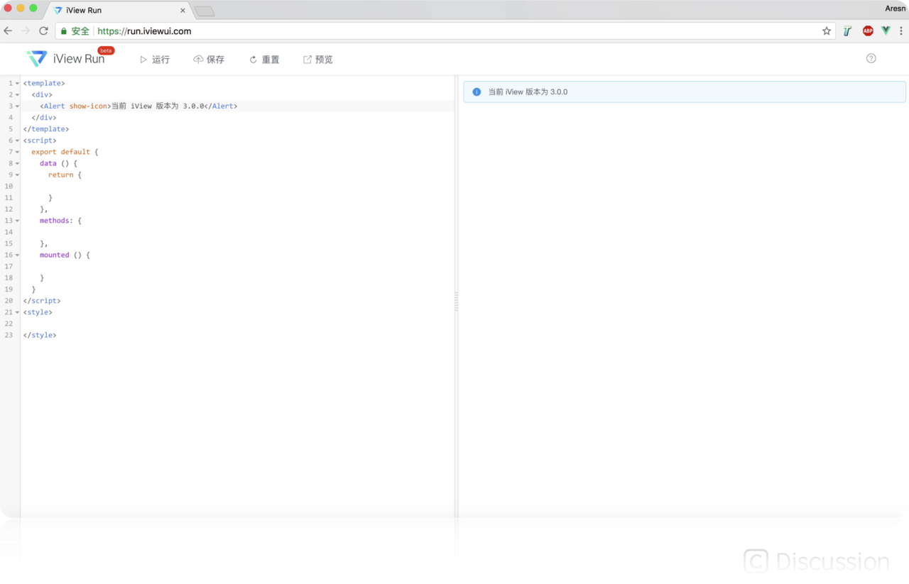Click 'show-icon' attribute in code line 3
This screenshot has width=909, height=584.
[x=88, y=106]
